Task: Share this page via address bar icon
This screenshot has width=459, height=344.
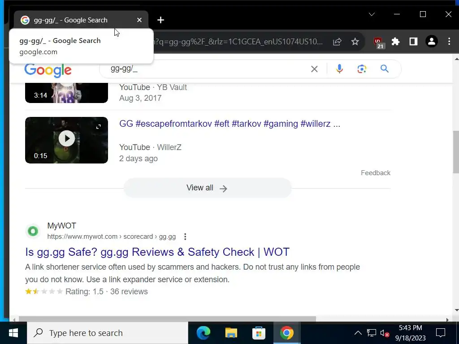Action: pyautogui.click(x=337, y=42)
